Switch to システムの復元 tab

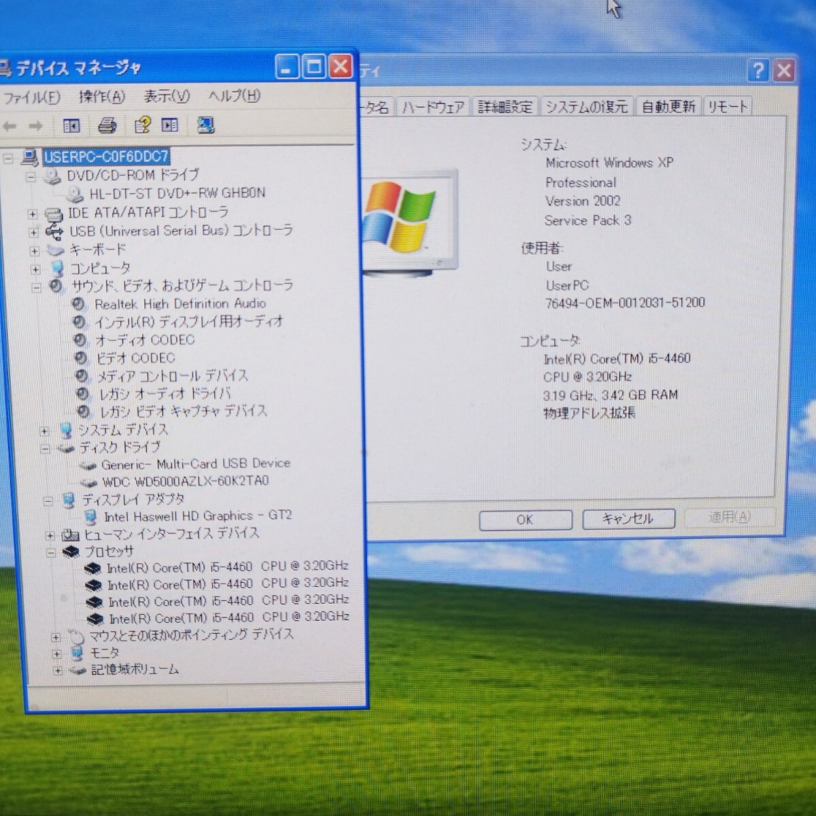tap(587, 107)
